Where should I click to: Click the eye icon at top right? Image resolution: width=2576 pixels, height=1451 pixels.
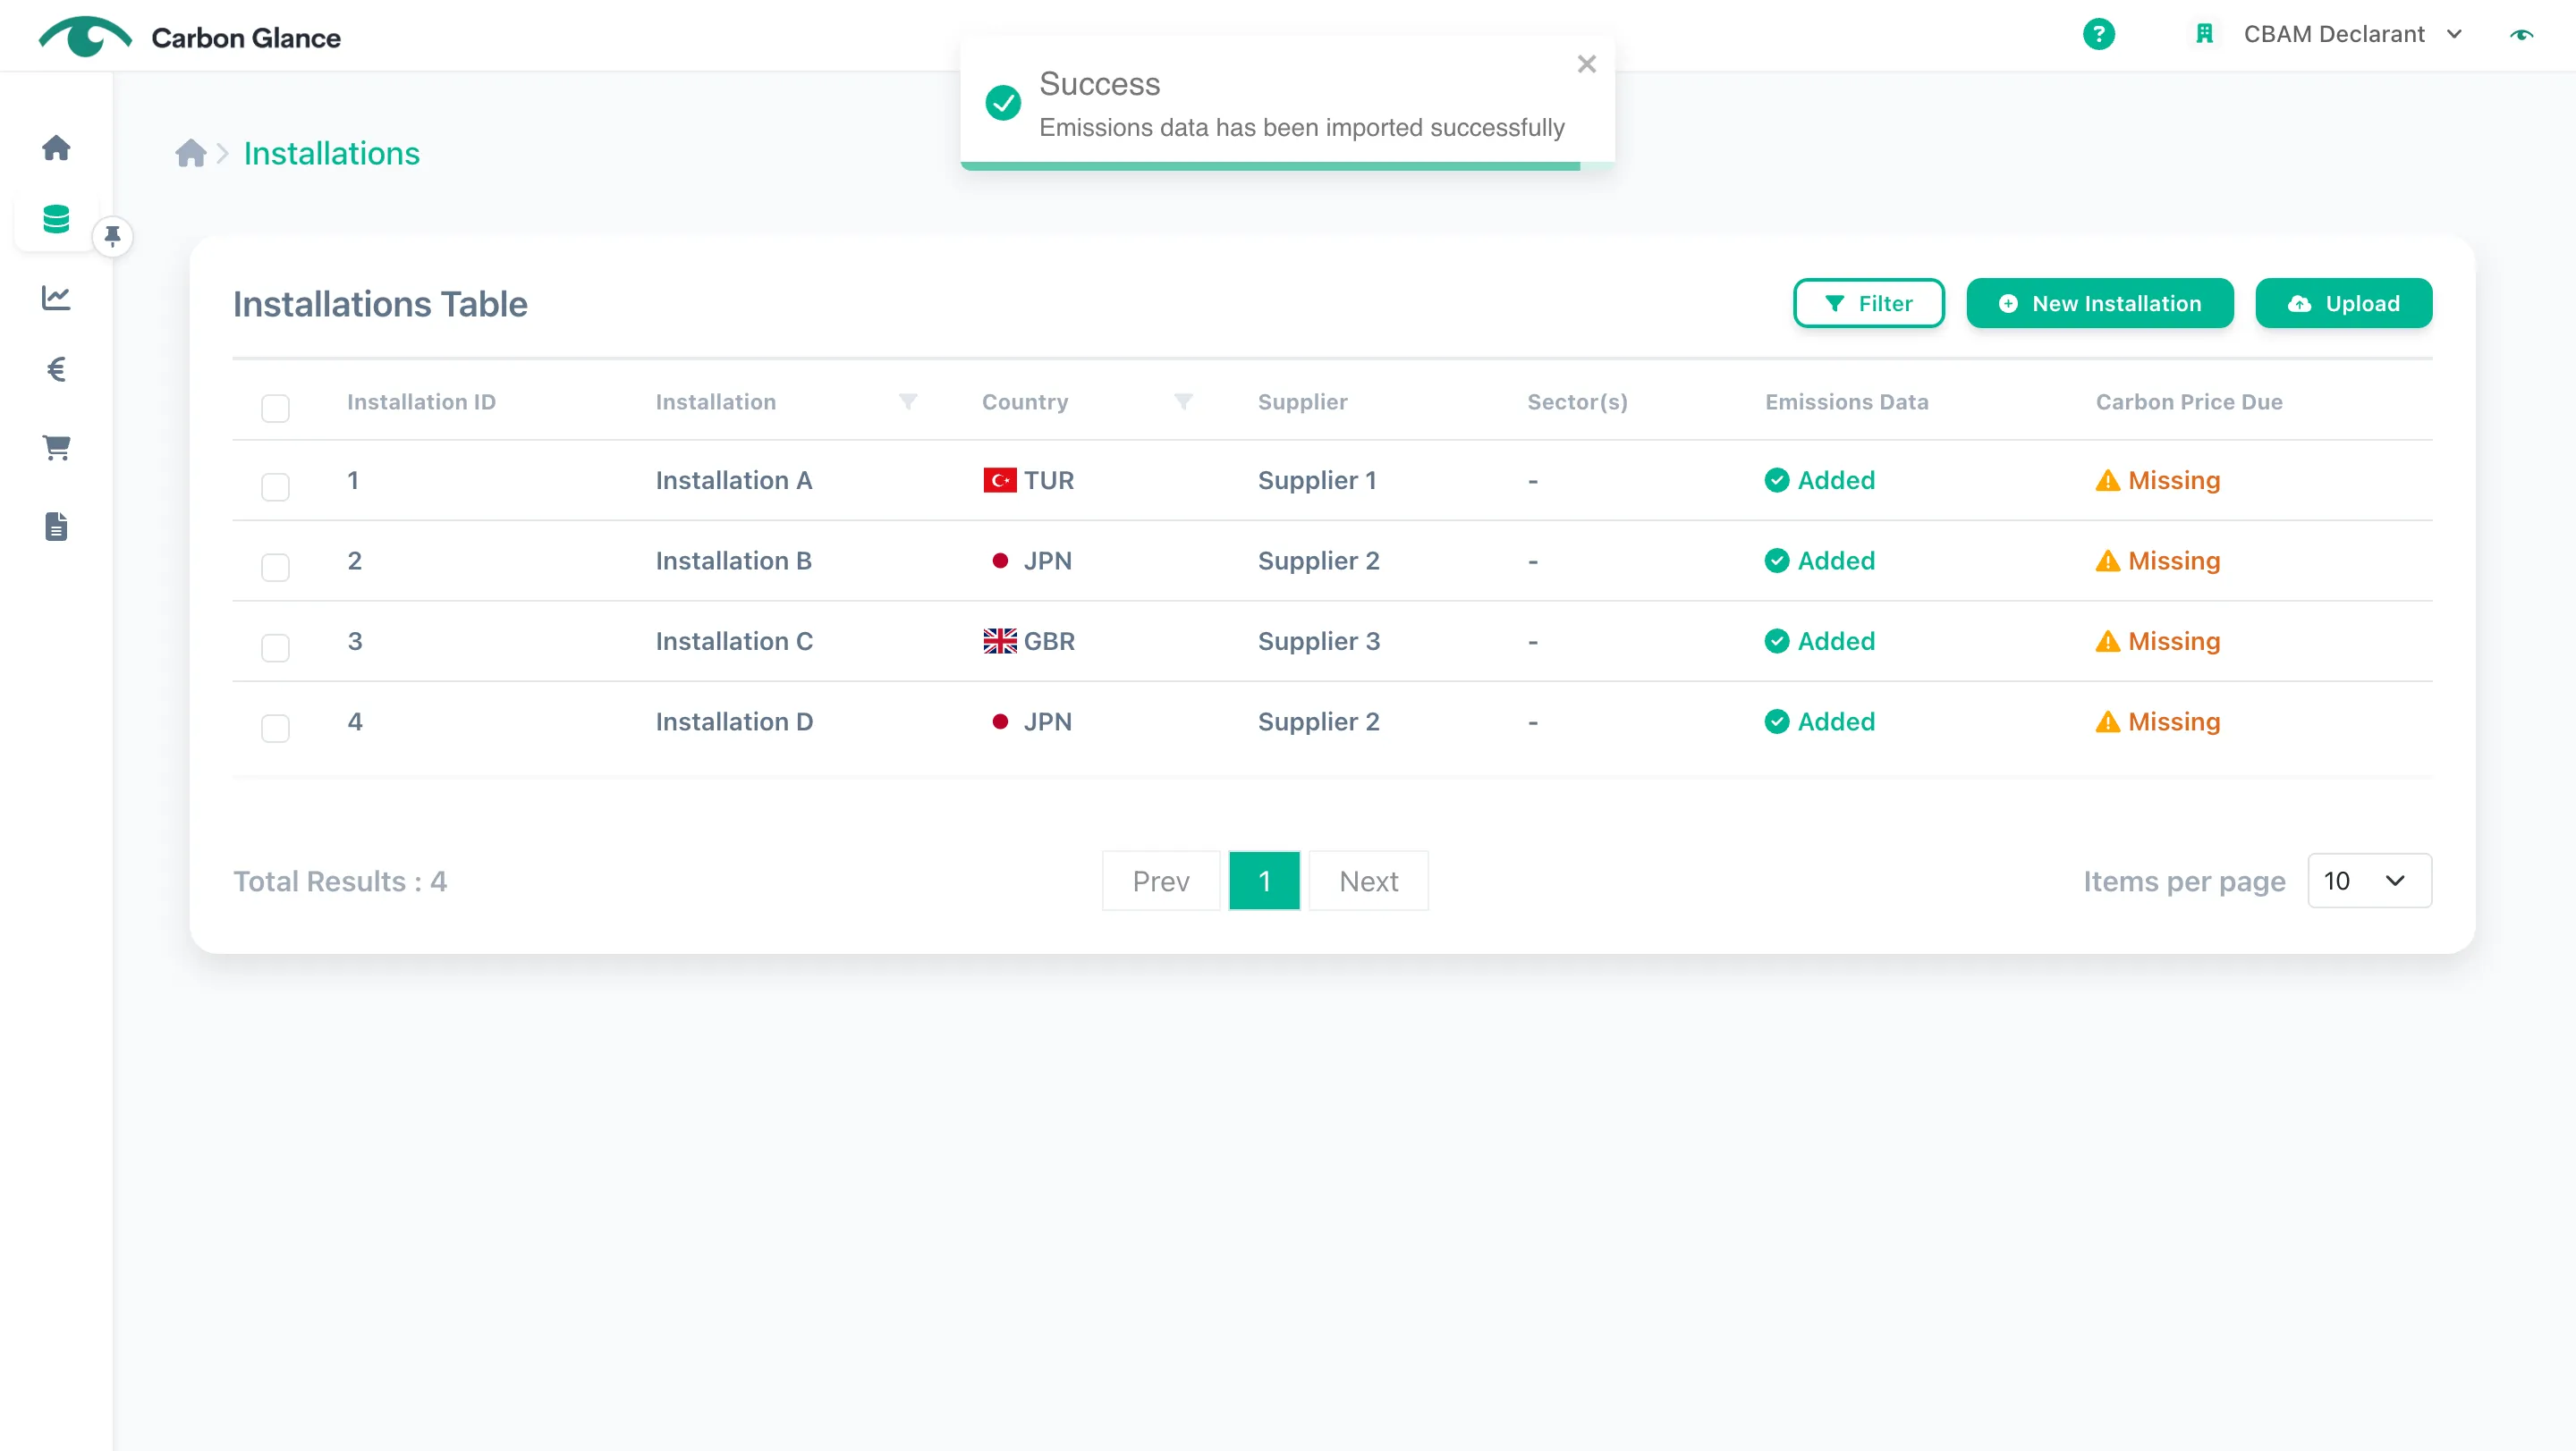click(x=2521, y=35)
